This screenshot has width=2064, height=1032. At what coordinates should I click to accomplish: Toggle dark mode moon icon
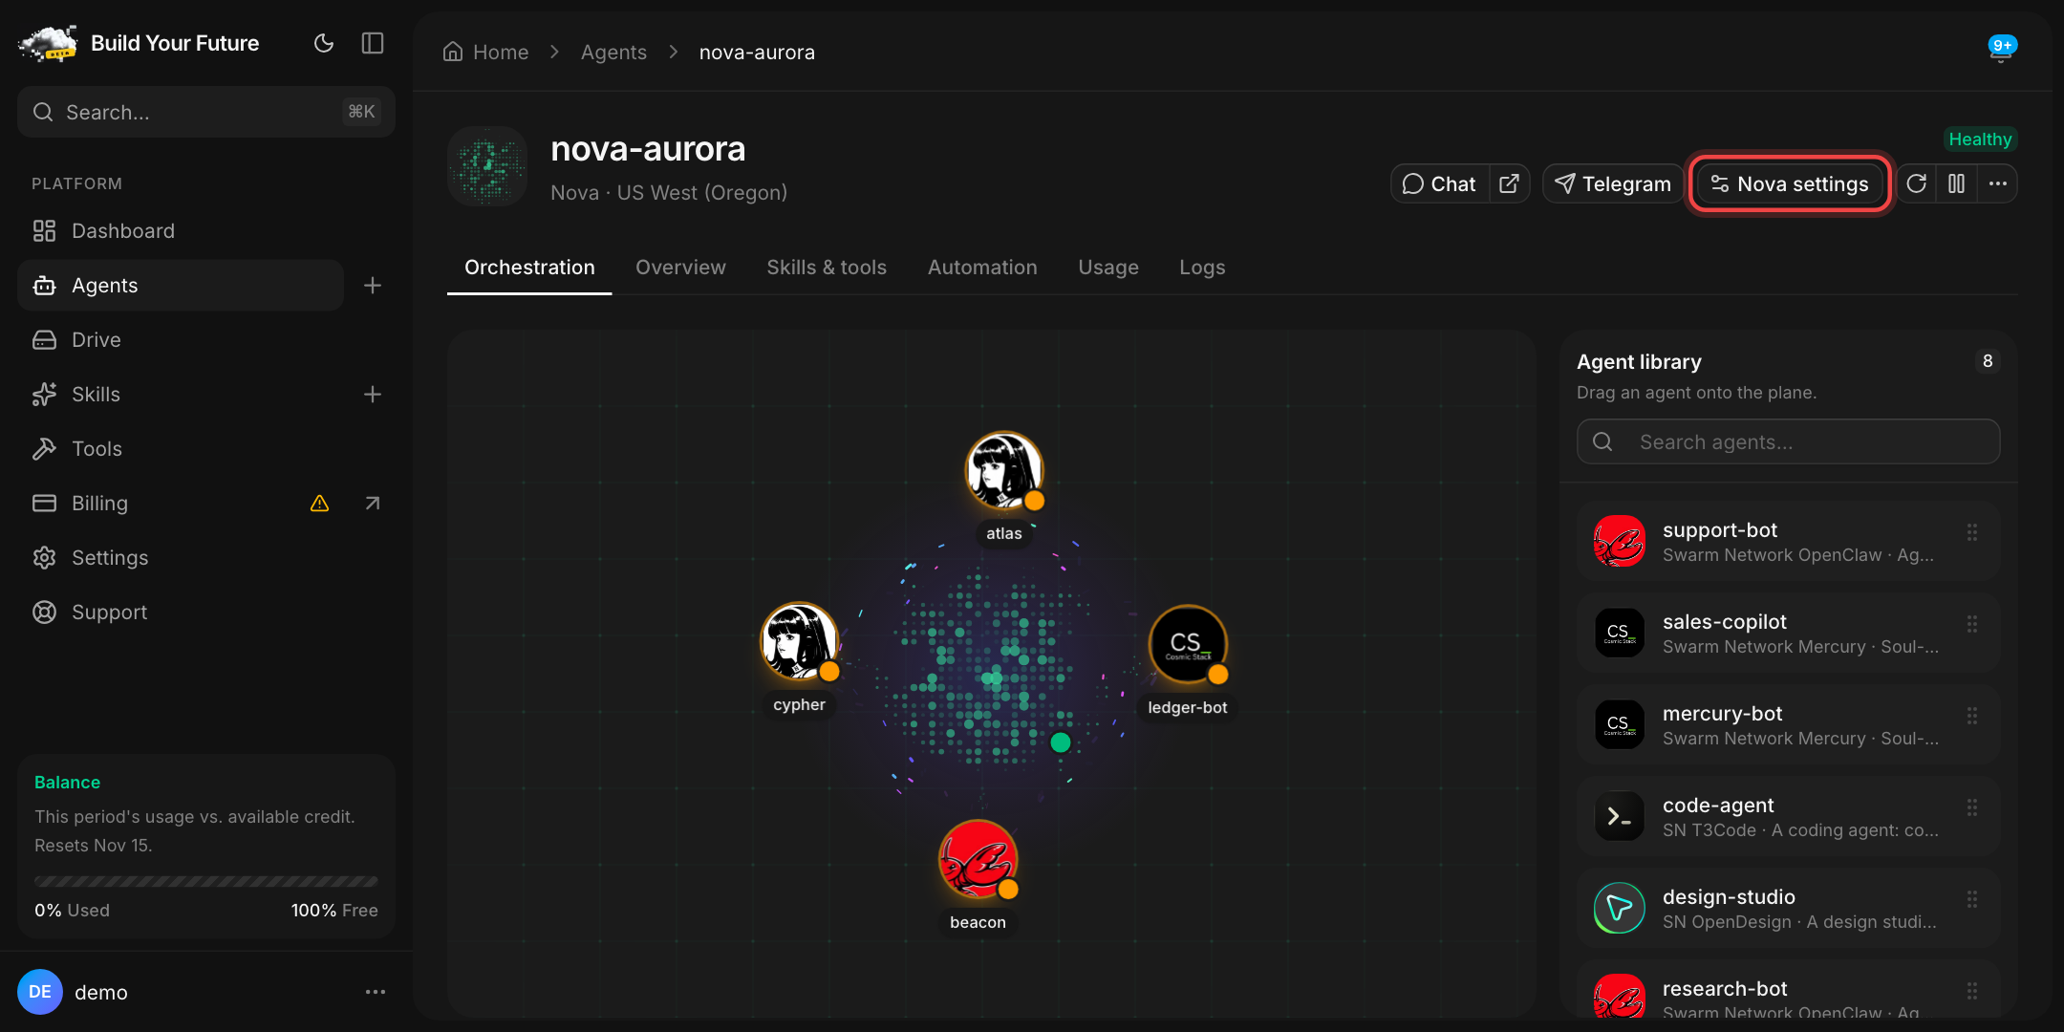pos(324,43)
